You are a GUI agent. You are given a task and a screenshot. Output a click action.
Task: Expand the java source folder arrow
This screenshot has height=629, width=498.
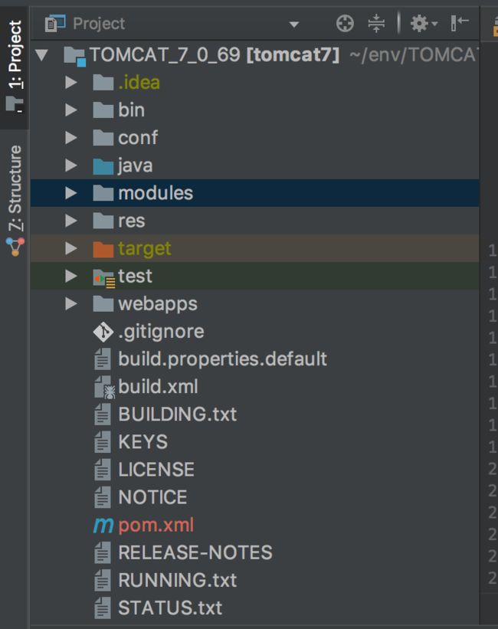(x=71, y=165)
